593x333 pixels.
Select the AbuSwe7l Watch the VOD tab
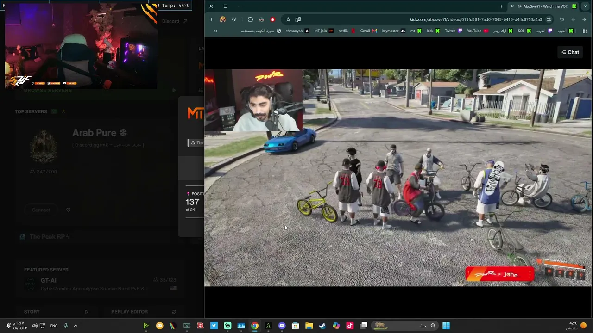543,6
